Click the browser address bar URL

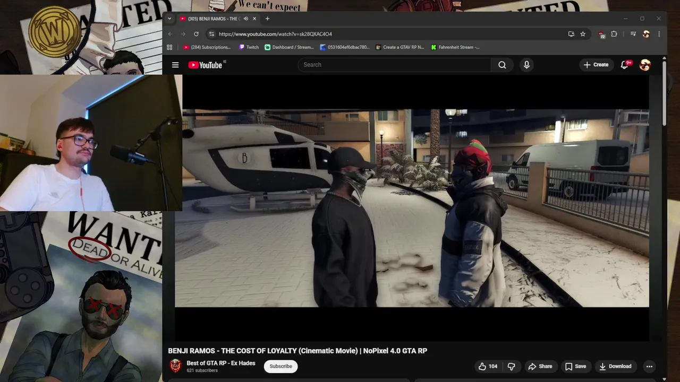275,34
